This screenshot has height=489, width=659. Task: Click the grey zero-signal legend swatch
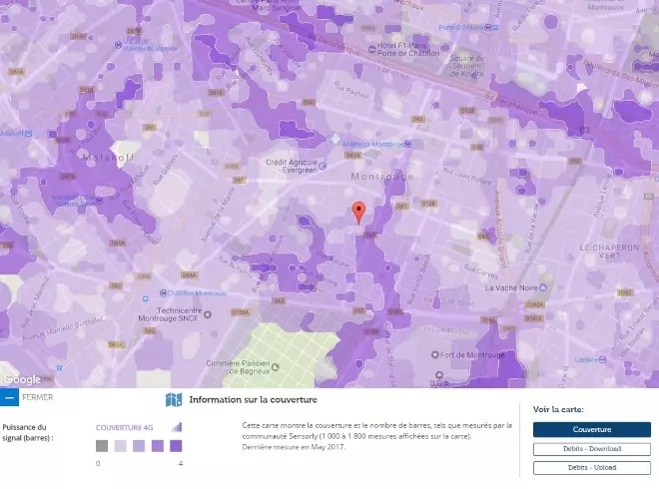102,446
